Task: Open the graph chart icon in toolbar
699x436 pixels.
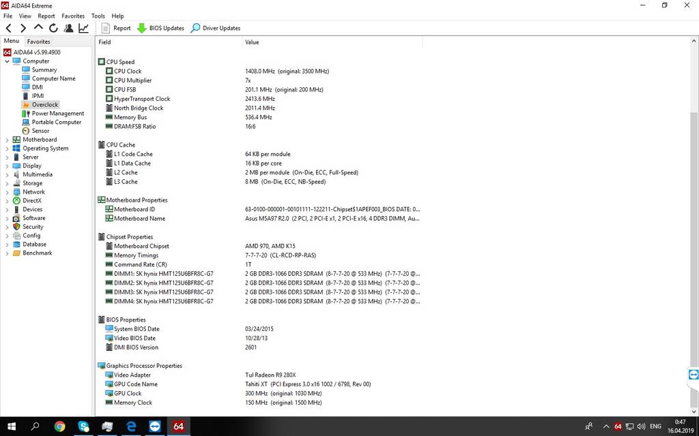Action: pyautogui.click(x=83, y=28)
